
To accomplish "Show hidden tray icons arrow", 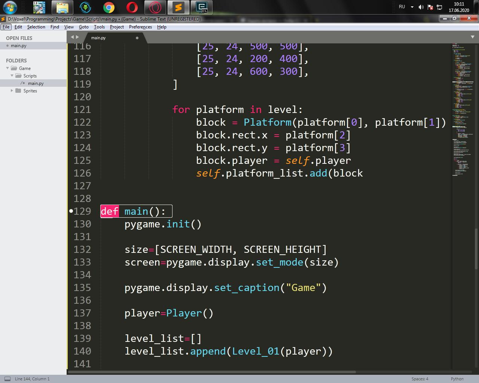I will pos(412,7).
